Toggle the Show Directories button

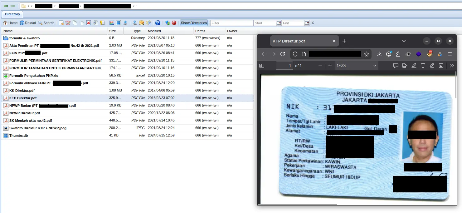[194, 23]
